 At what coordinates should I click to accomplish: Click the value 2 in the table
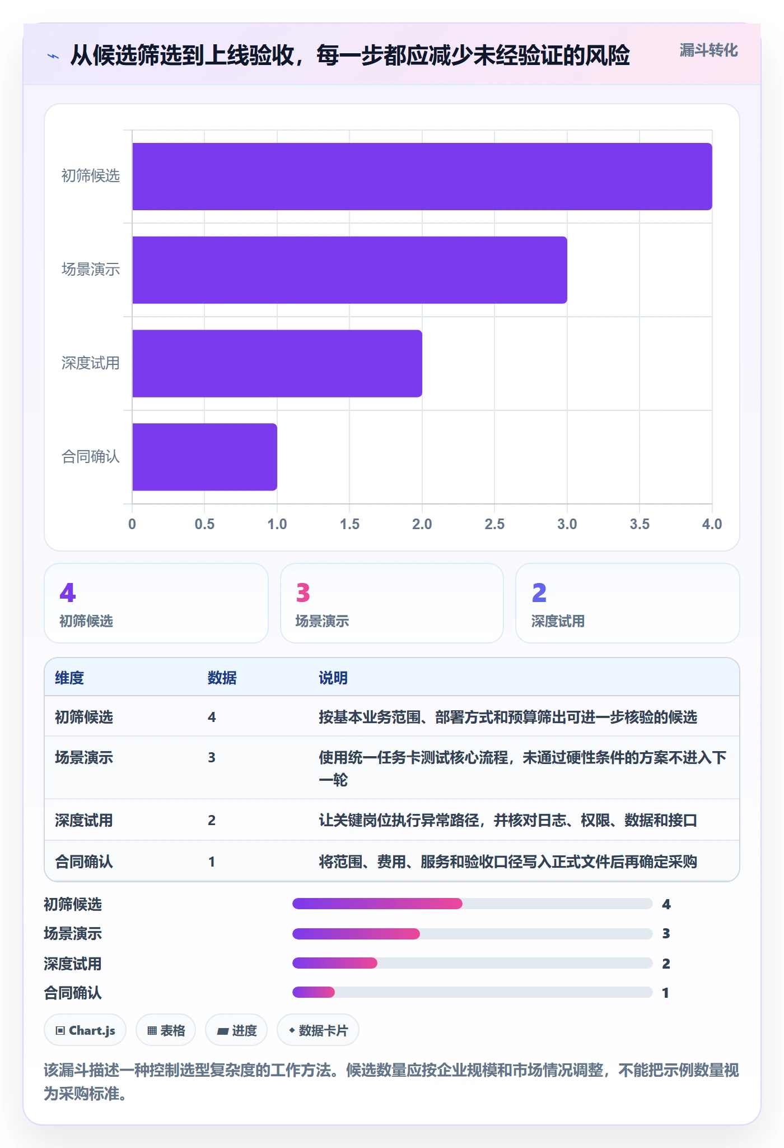[x=212, y=820]
